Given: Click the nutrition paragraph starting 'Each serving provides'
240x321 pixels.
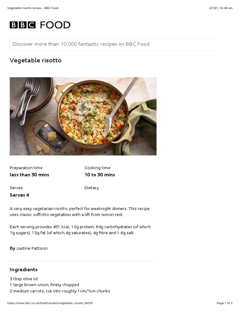Looking at the screenshot, I should (x=80, y=230).
